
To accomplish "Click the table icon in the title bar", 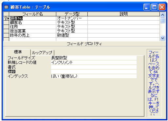I will (x=6, y=7).
